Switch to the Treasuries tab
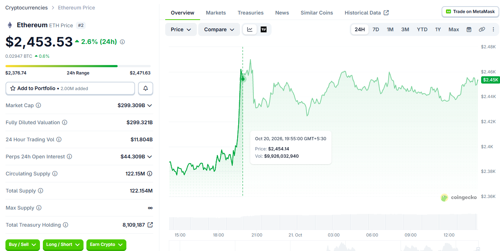Image resolution: width=500 pixels, height=251 pixels. pos(251,13)
